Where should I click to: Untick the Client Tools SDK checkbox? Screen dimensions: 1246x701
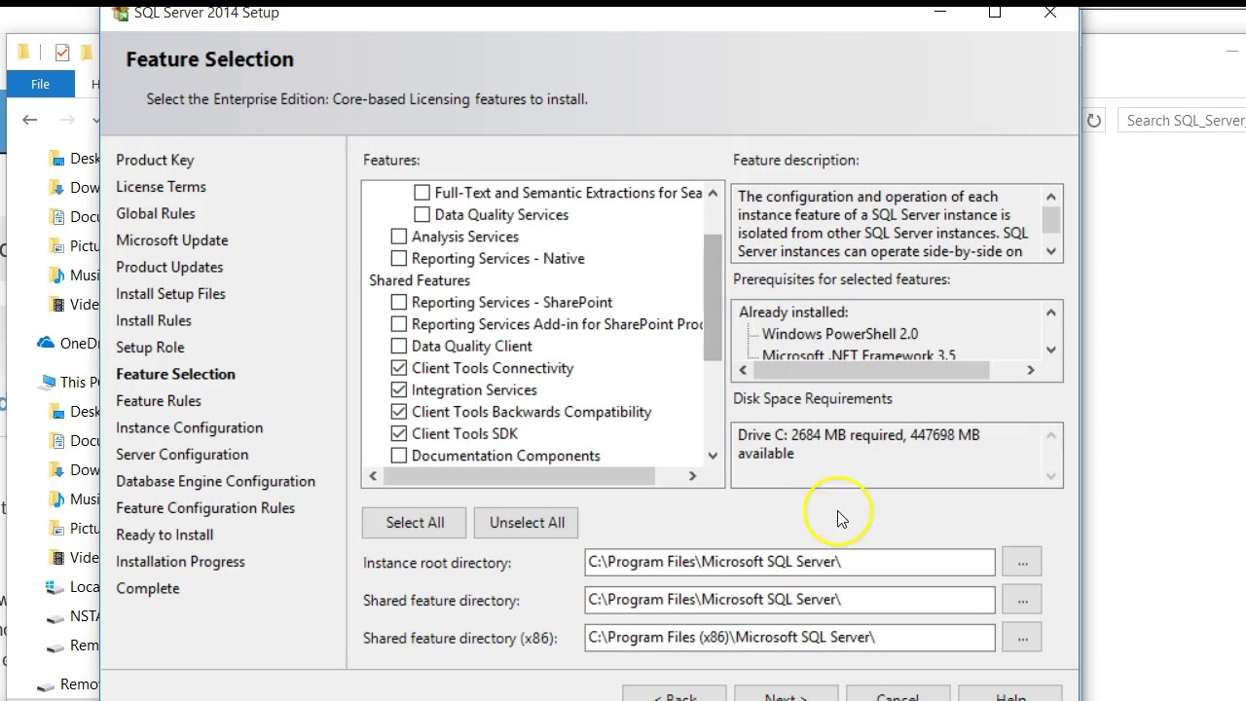click(399, 433)
